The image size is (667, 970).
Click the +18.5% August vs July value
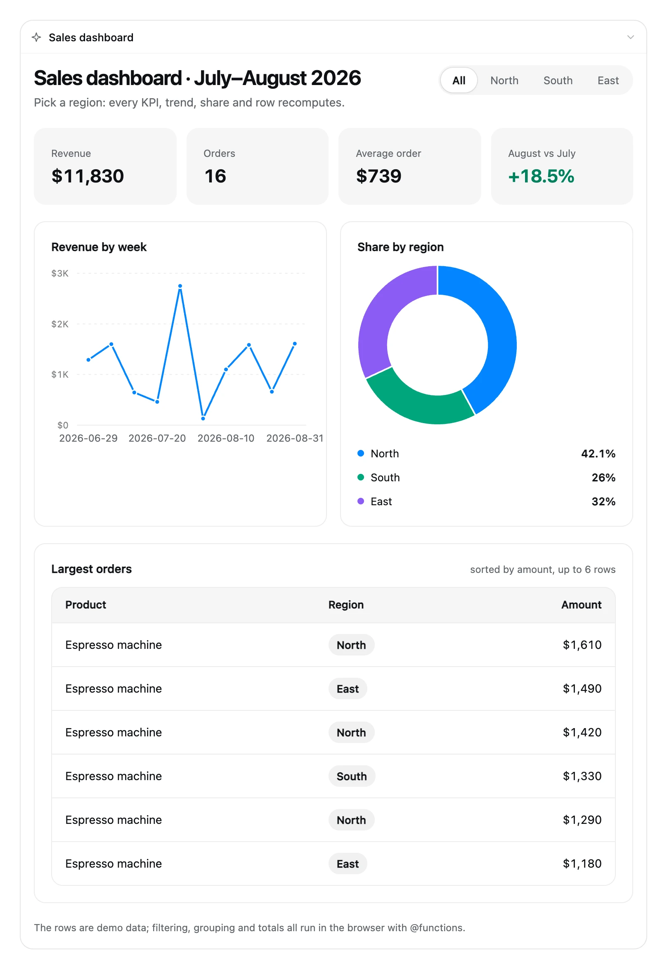point(541,176)
